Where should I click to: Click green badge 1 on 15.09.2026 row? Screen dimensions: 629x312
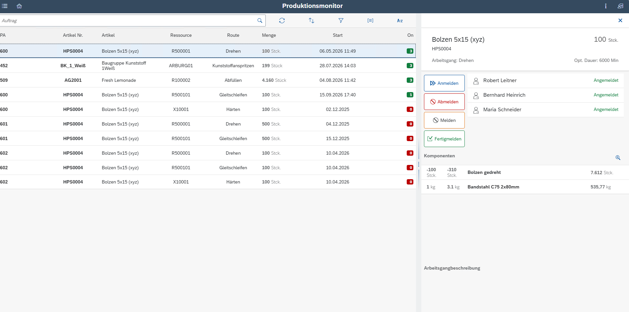(410, 95)
